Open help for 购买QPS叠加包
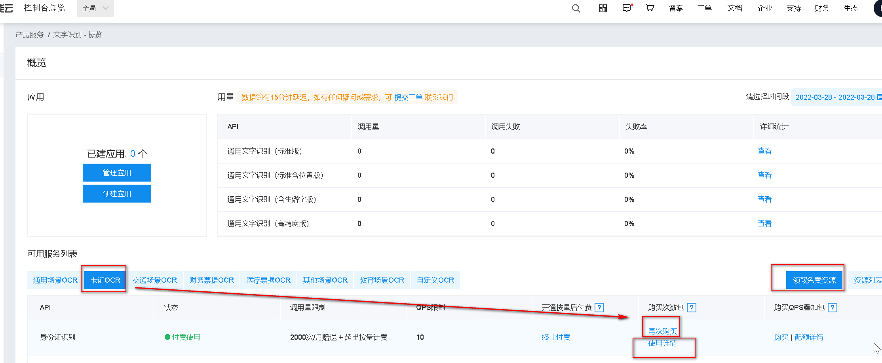This screenshot has height=363, width=882. pyautogui.click(x=833, y=308)
